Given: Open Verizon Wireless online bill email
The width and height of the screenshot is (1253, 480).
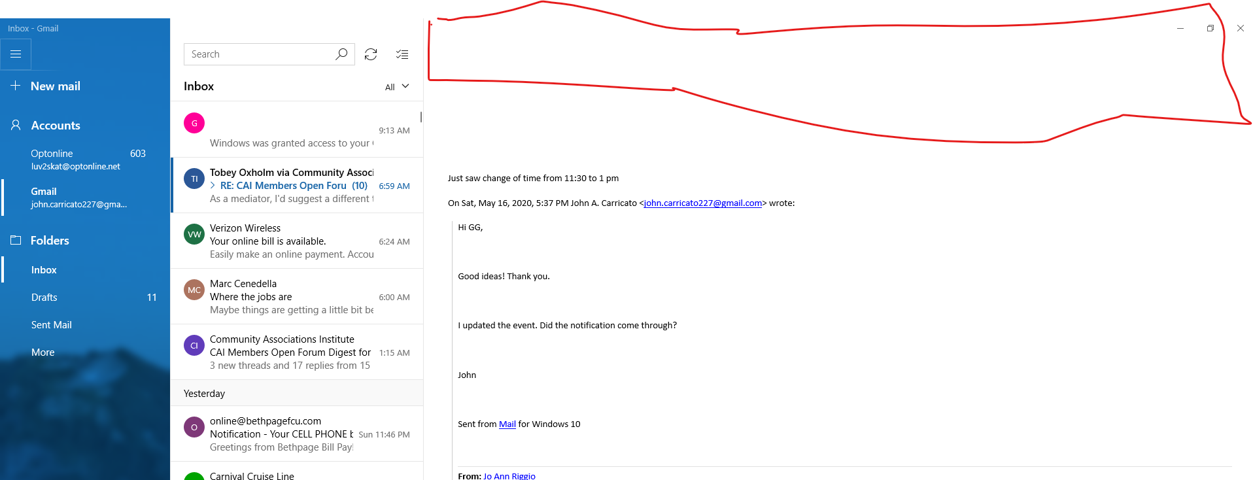Looking at the screenshot, I should click(x=297, y=241).
